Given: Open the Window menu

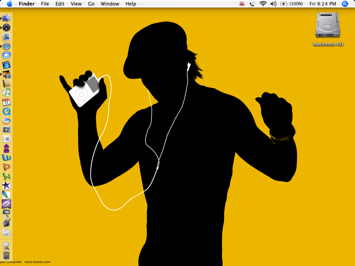Looking at the screenshot, I should click(110, 4).
